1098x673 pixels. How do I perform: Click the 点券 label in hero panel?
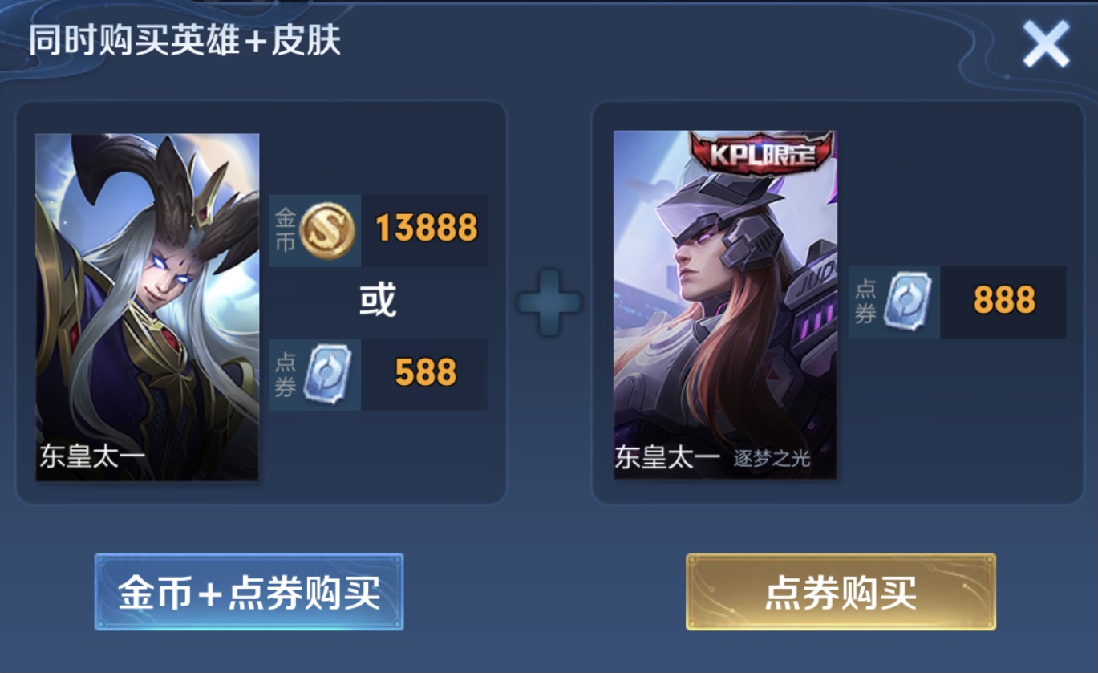pyautogui.click(x=285, y=374)
